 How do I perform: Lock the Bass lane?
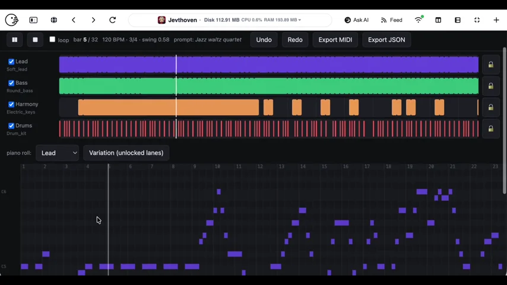[490, 85]
